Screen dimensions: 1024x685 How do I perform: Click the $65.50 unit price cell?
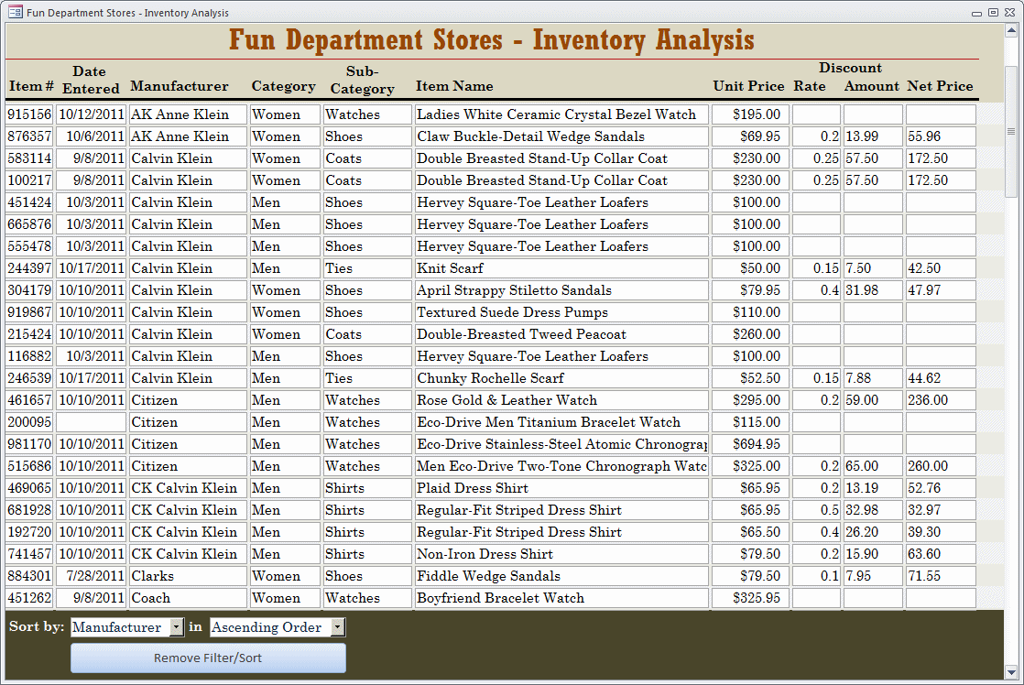pos(750,532)
